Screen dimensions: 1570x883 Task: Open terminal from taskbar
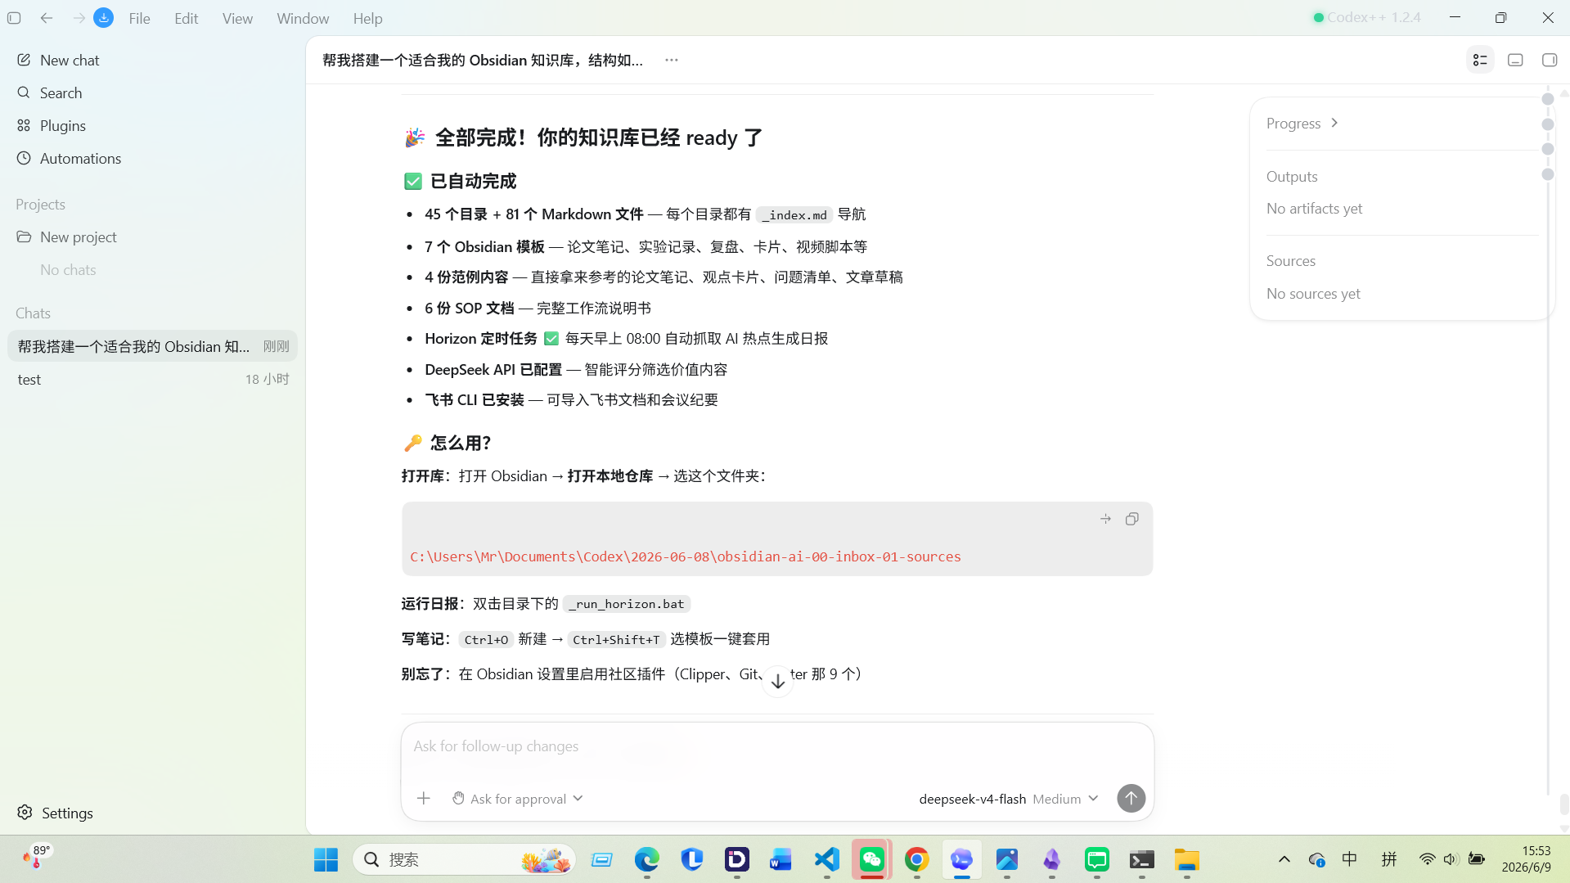[x=1141, y=859]
